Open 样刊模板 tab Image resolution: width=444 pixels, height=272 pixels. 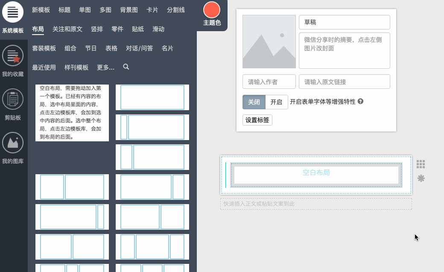[76, 67]
